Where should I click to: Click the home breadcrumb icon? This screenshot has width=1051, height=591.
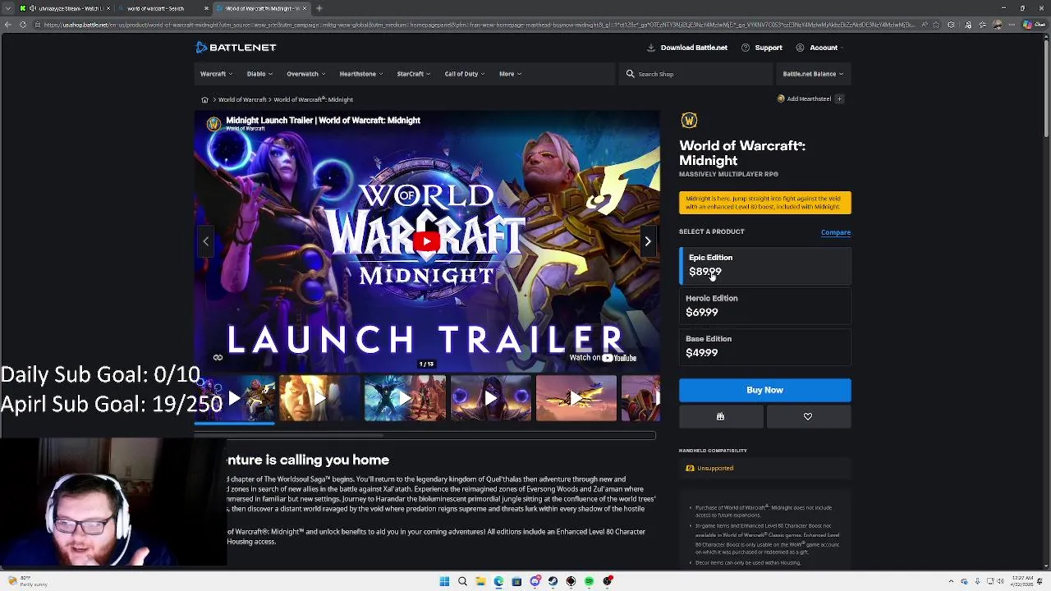[204, 99]
